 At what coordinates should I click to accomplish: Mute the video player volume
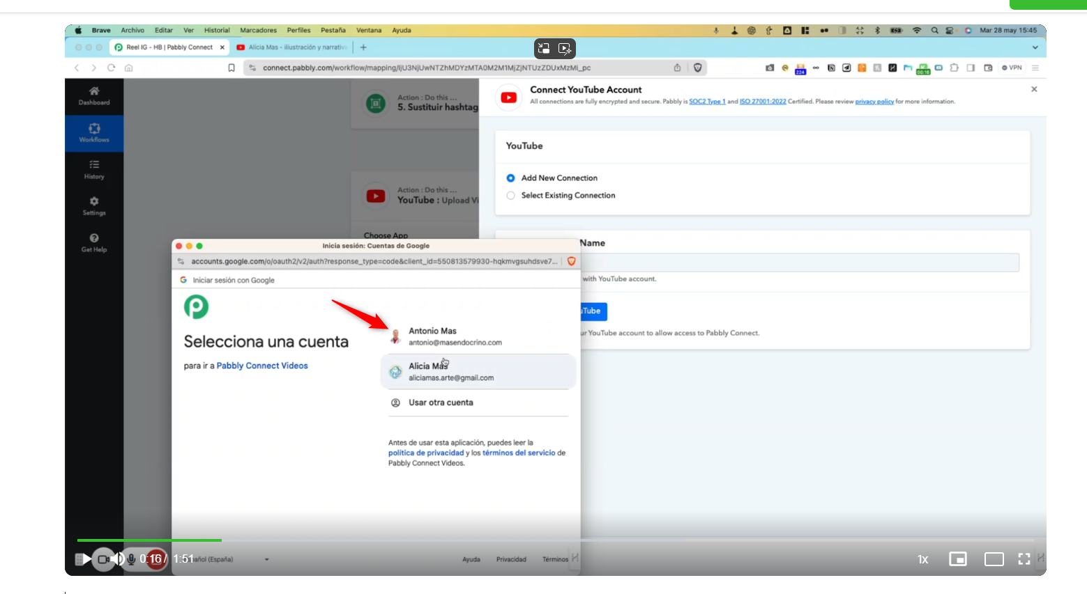point(119,559)
